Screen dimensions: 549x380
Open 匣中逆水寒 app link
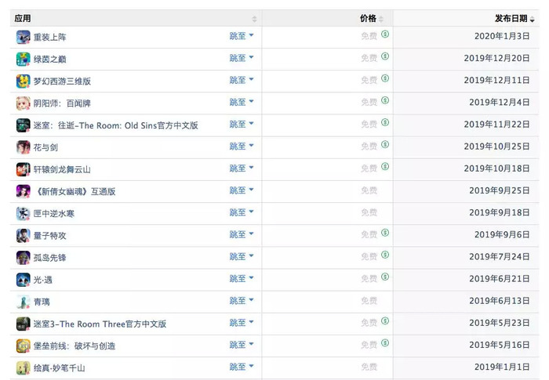click(54, 213)
